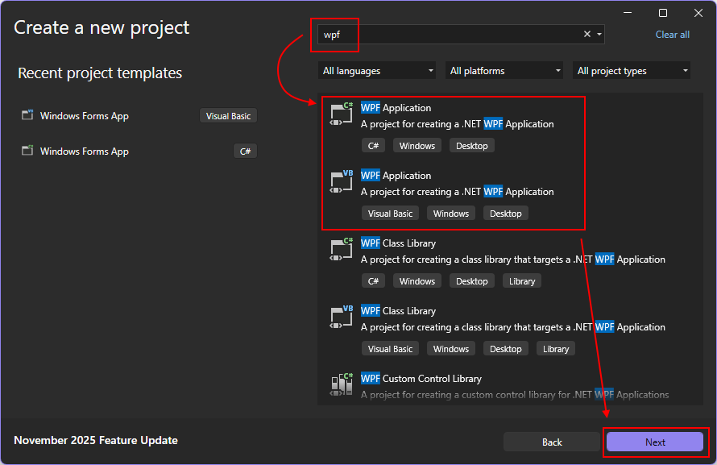717x465 pixels.
Task: Open the All platforms dropdown
Action: pyautogui.click(x=504, y=70)
